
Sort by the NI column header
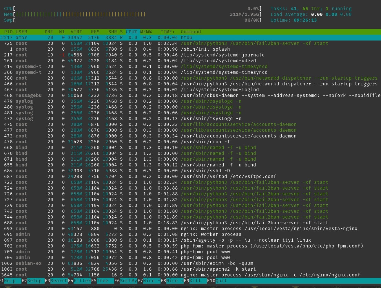[x=62, y=32]
